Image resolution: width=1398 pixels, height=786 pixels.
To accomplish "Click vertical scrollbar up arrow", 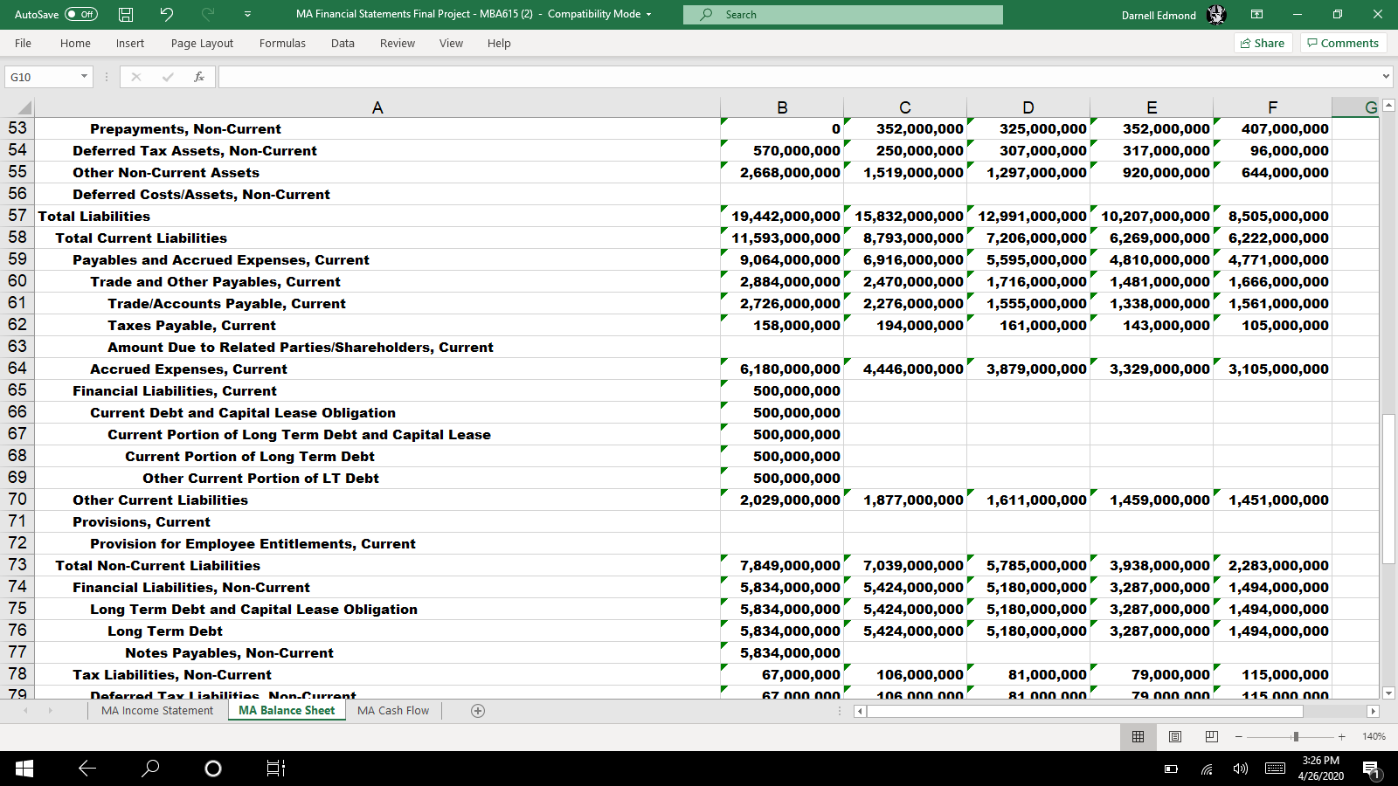I will [x=1388, y=106].
